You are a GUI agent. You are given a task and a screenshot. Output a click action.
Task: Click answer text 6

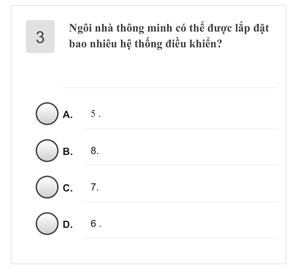point(93,224)
